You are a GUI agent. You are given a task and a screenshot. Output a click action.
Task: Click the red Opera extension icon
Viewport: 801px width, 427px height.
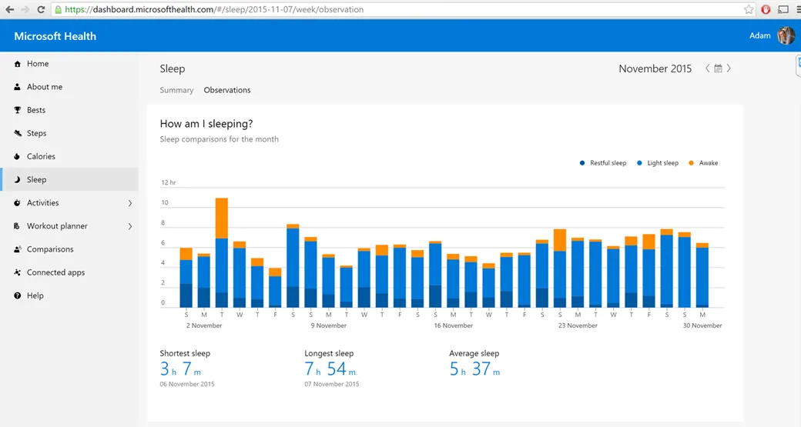click(x=766, y=9)
